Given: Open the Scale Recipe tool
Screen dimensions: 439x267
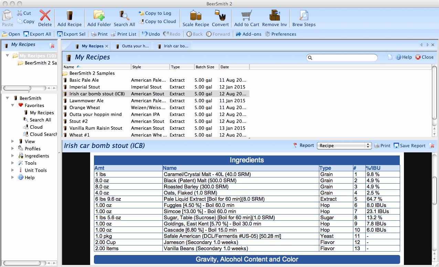Looking at the screenshot, I should [x=196, y=18].
